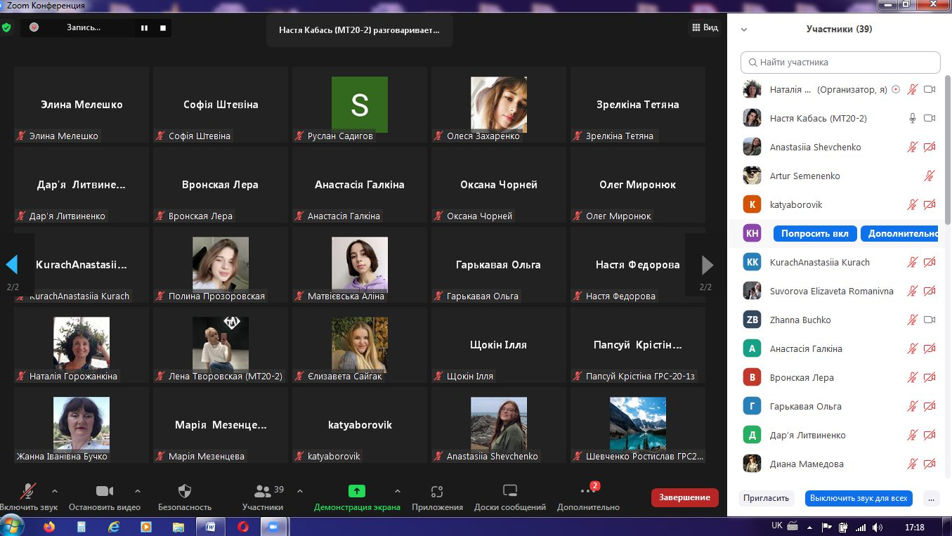Click the system tray volume icon

pos(878,526)
